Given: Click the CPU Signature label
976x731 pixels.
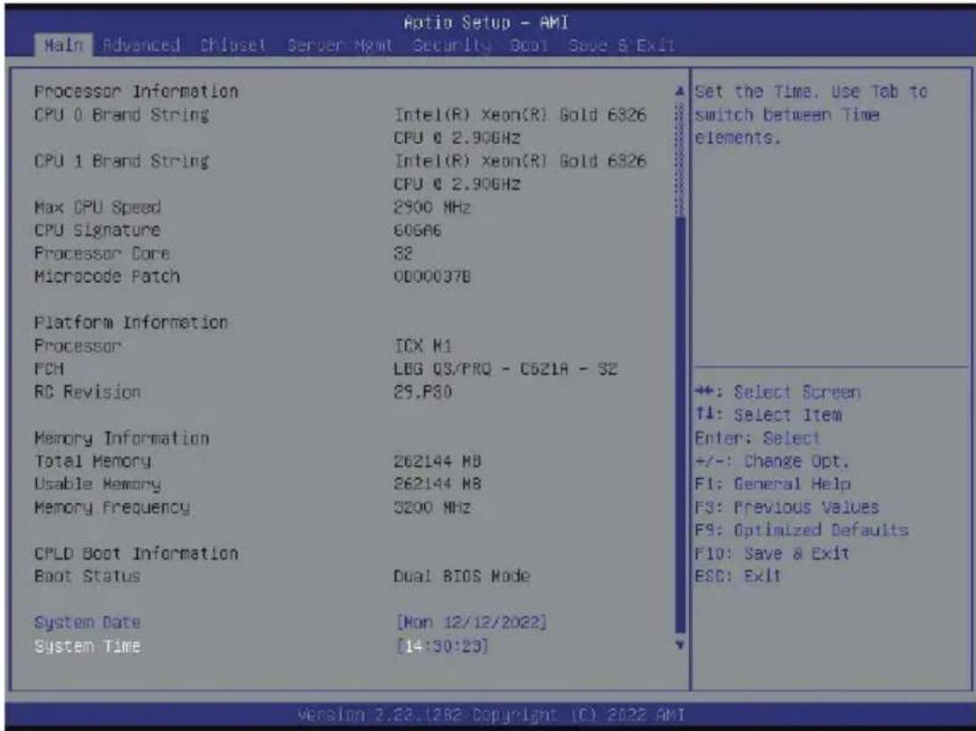Looking at the screenshot, I should 97,230.
